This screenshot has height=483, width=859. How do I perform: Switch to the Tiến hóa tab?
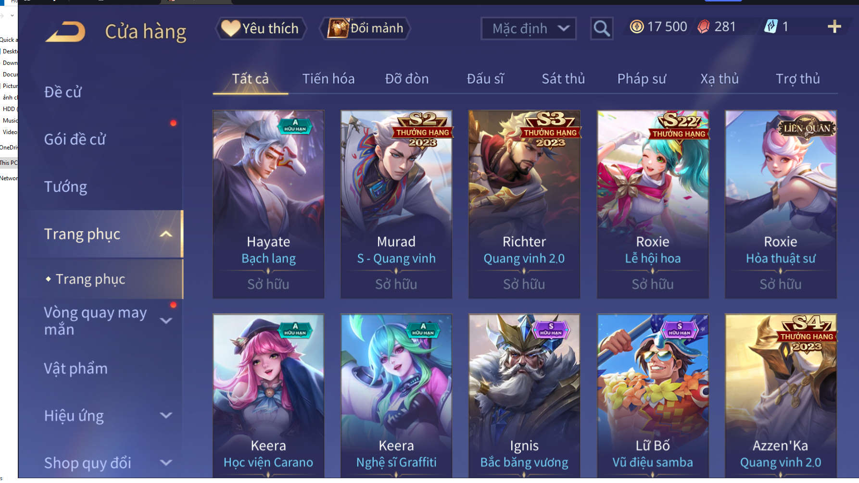[328, 79]
